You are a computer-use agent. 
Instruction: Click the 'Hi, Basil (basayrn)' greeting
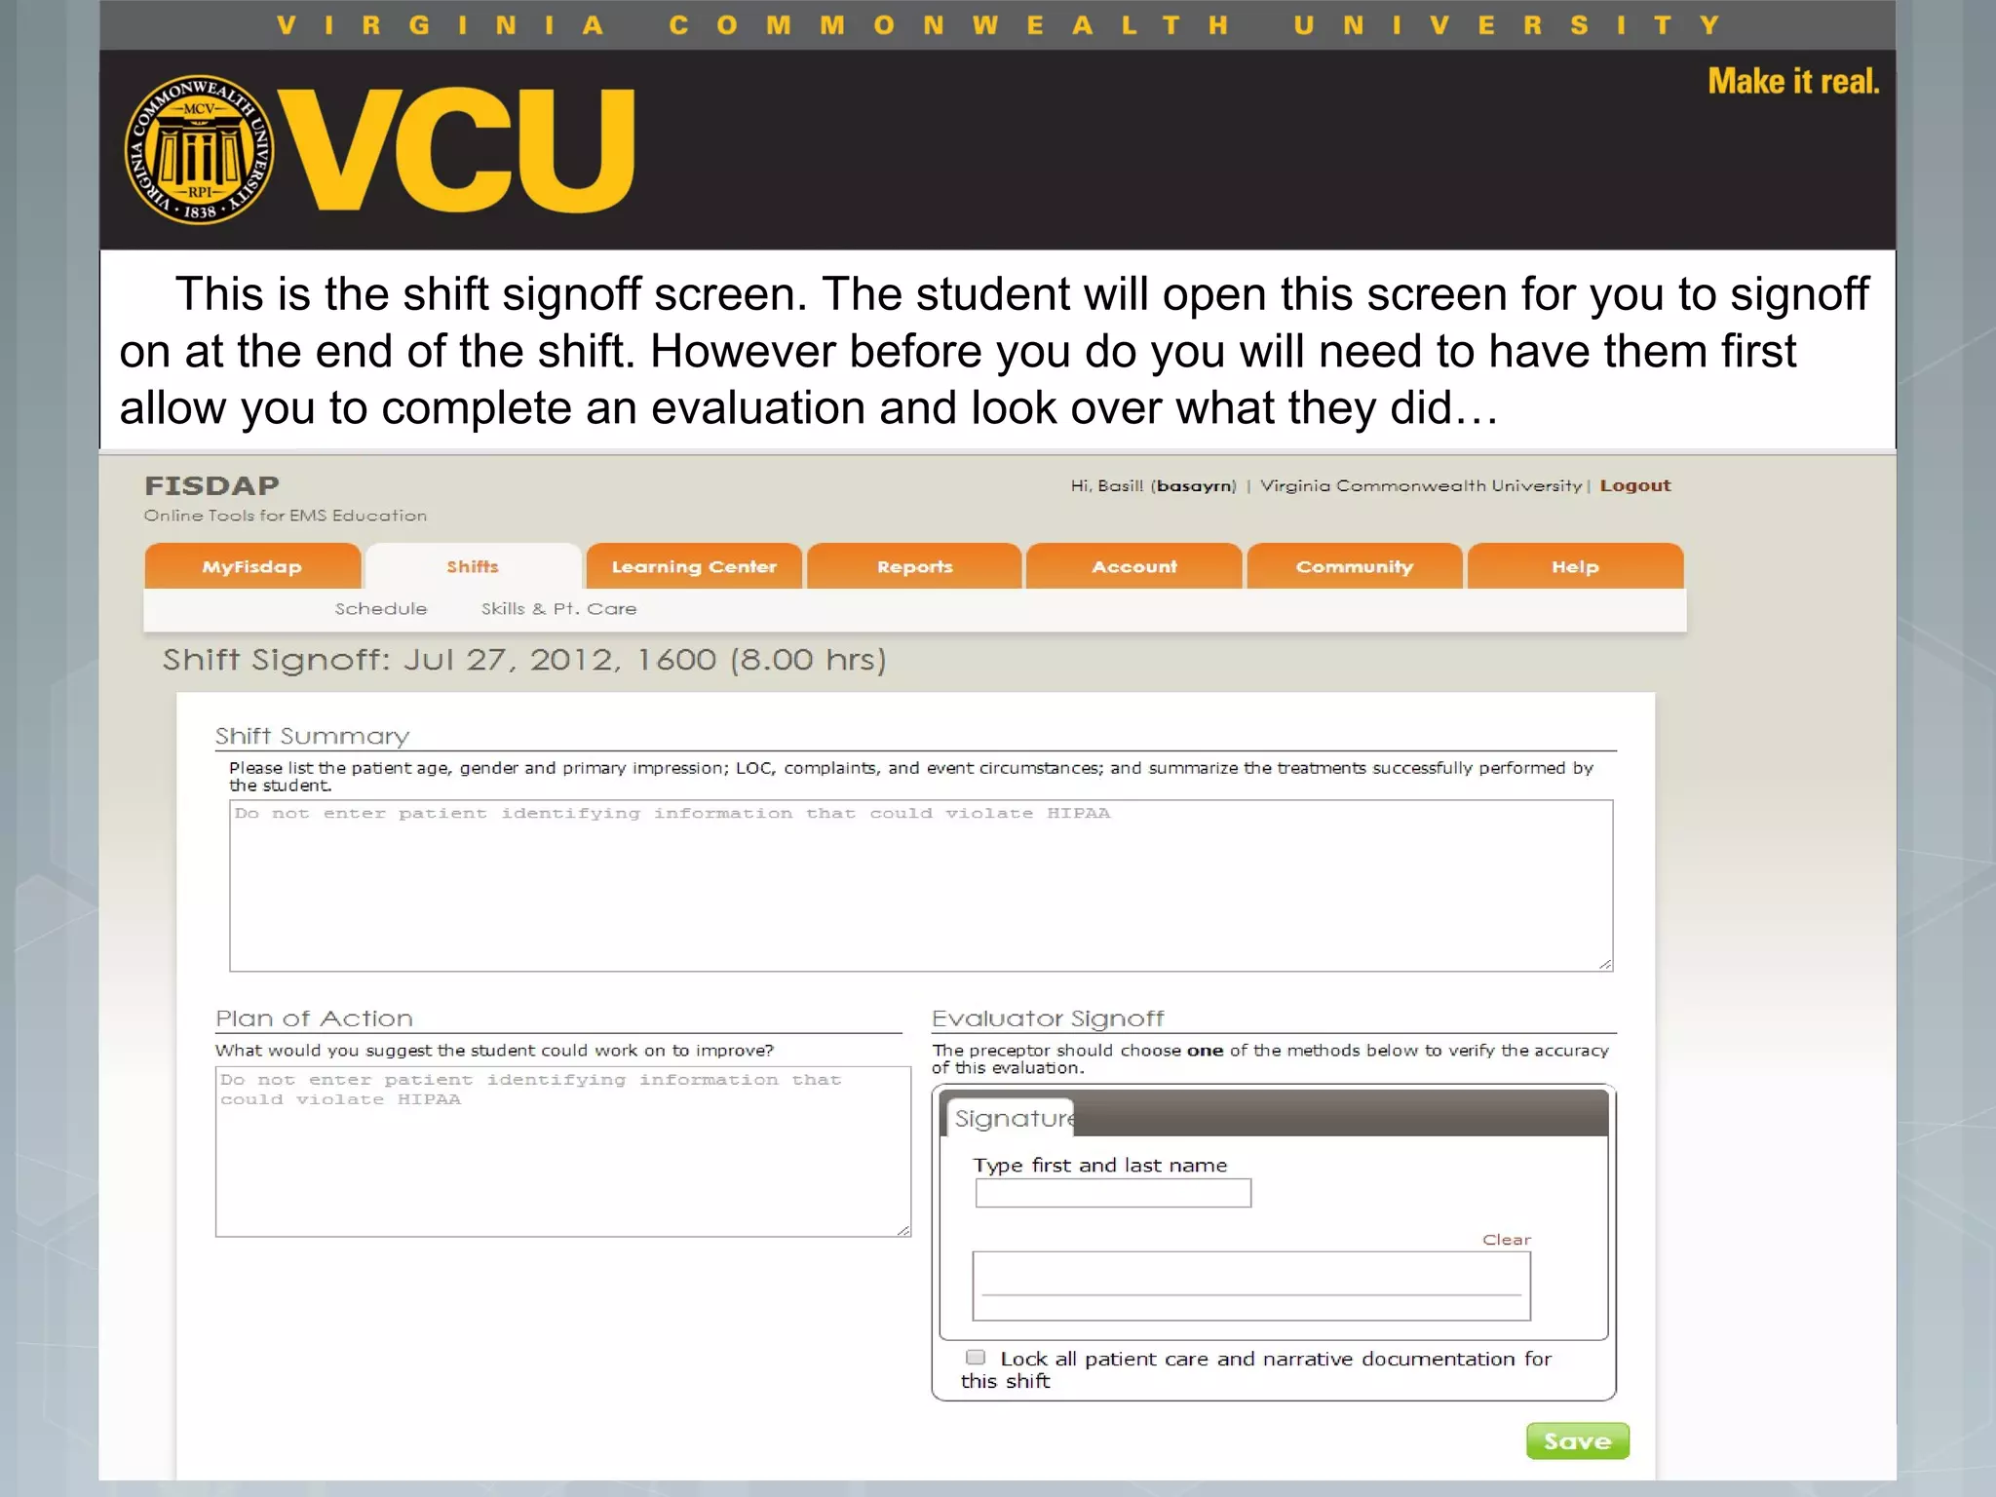[x=1153, y=485]
